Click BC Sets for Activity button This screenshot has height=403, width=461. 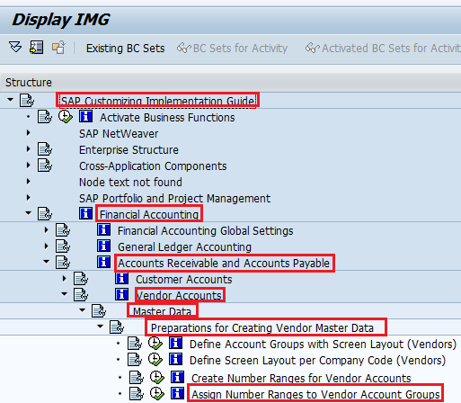(x=232, y=49)
